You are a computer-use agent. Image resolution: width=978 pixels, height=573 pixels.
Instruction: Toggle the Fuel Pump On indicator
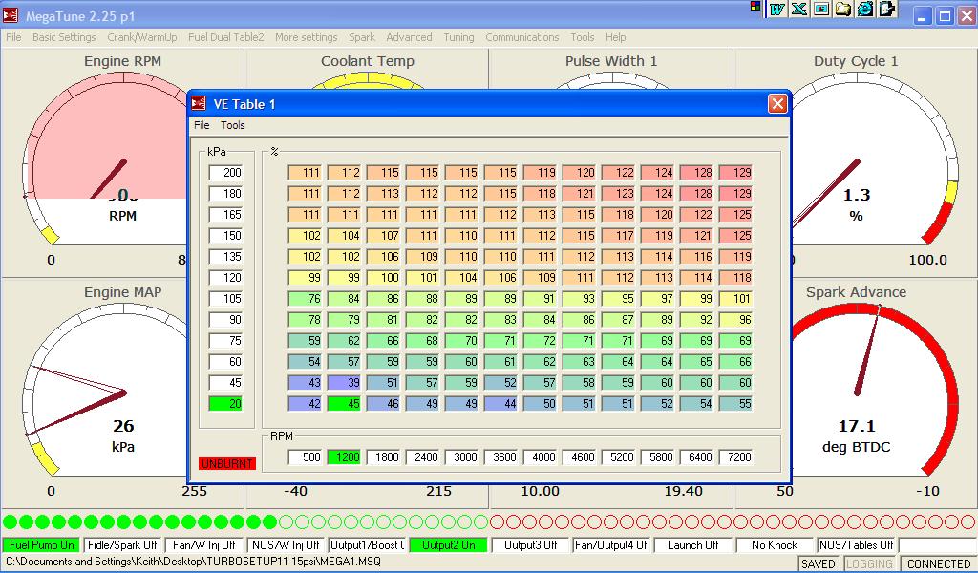[41, 545]
